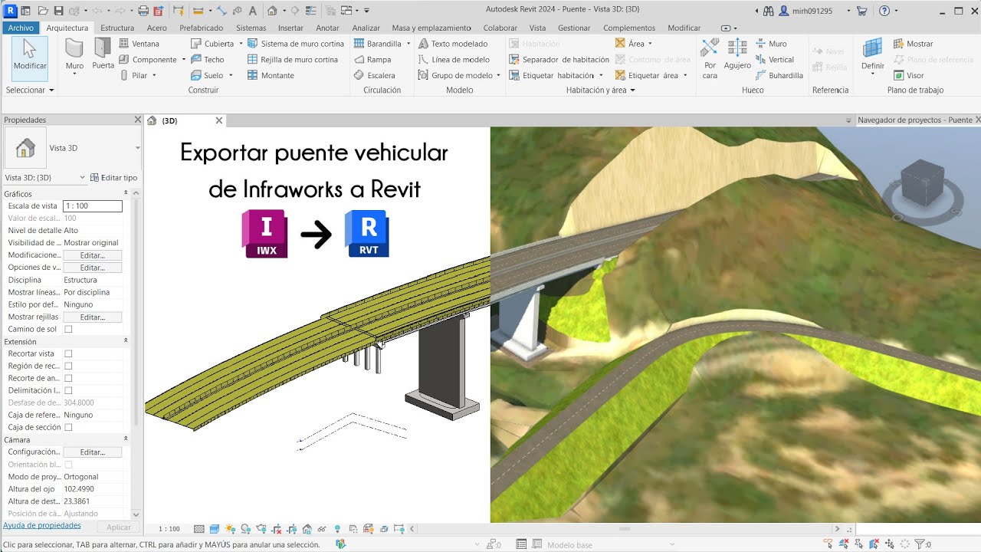The height and width of the screenshot is (552, 981).
Task: Click Editar for Opciones de visualización
Action: point(92,268)
